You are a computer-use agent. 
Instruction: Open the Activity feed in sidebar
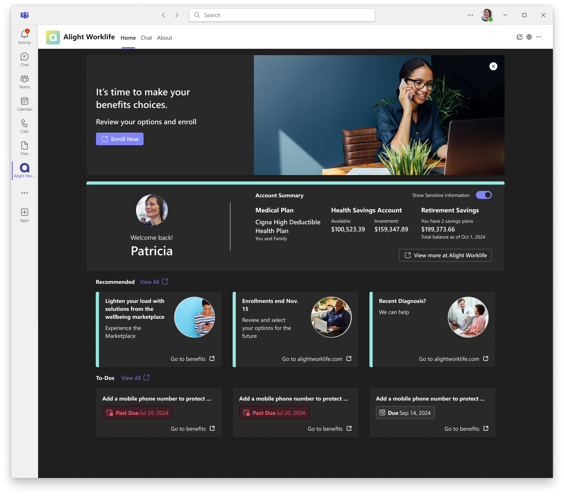click(25, 37)
